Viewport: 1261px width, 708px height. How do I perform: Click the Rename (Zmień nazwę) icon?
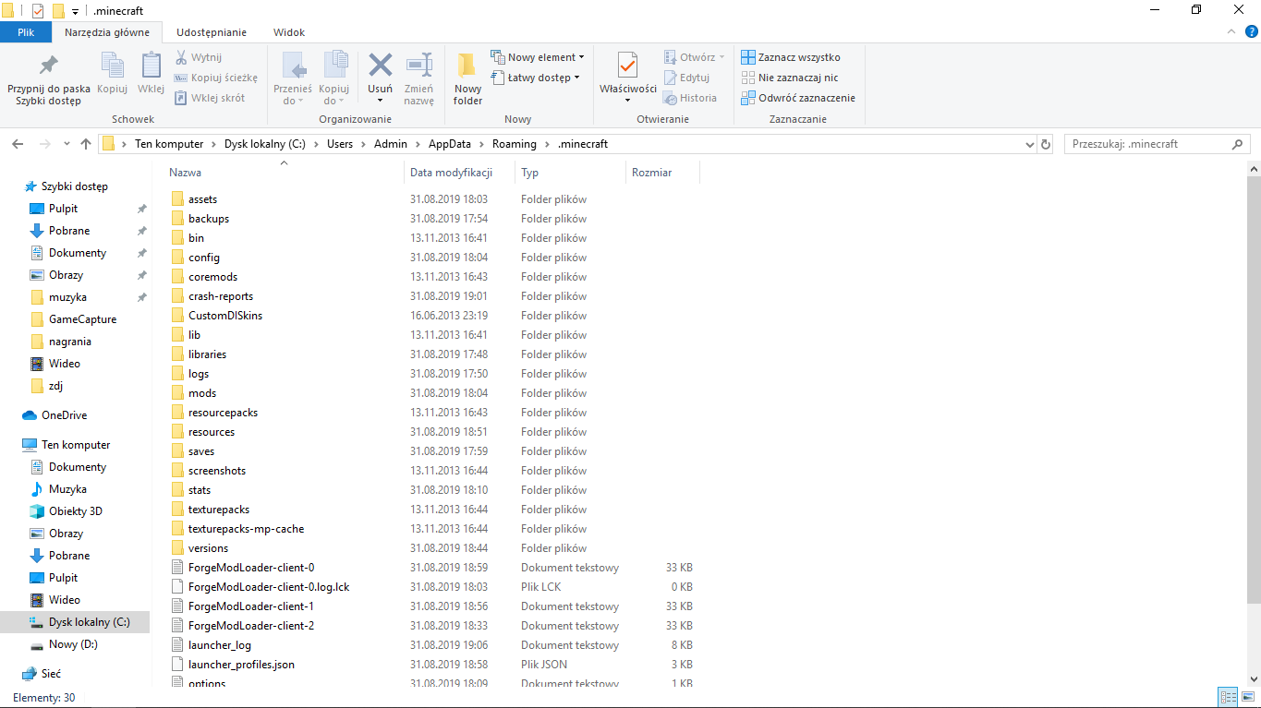coord(418,66)
